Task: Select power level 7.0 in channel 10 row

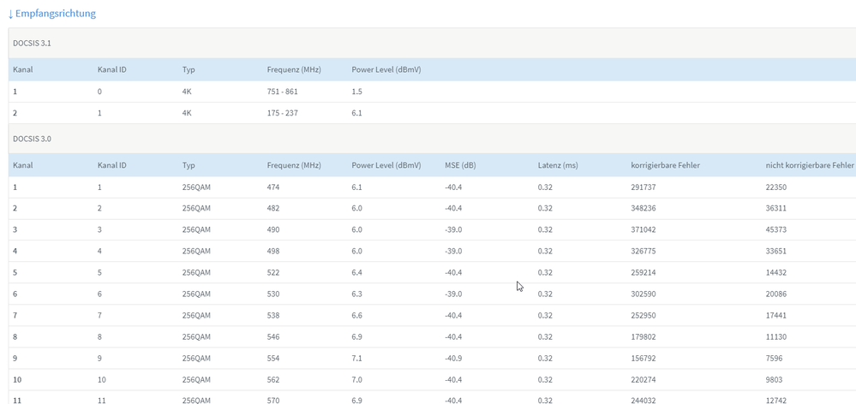Action: [x=356, y=379]
